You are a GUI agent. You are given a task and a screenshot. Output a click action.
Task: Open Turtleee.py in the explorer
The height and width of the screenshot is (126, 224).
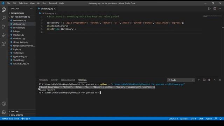point(19,53)
